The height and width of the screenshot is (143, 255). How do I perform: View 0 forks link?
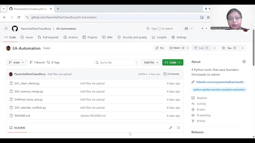(198, 121)
